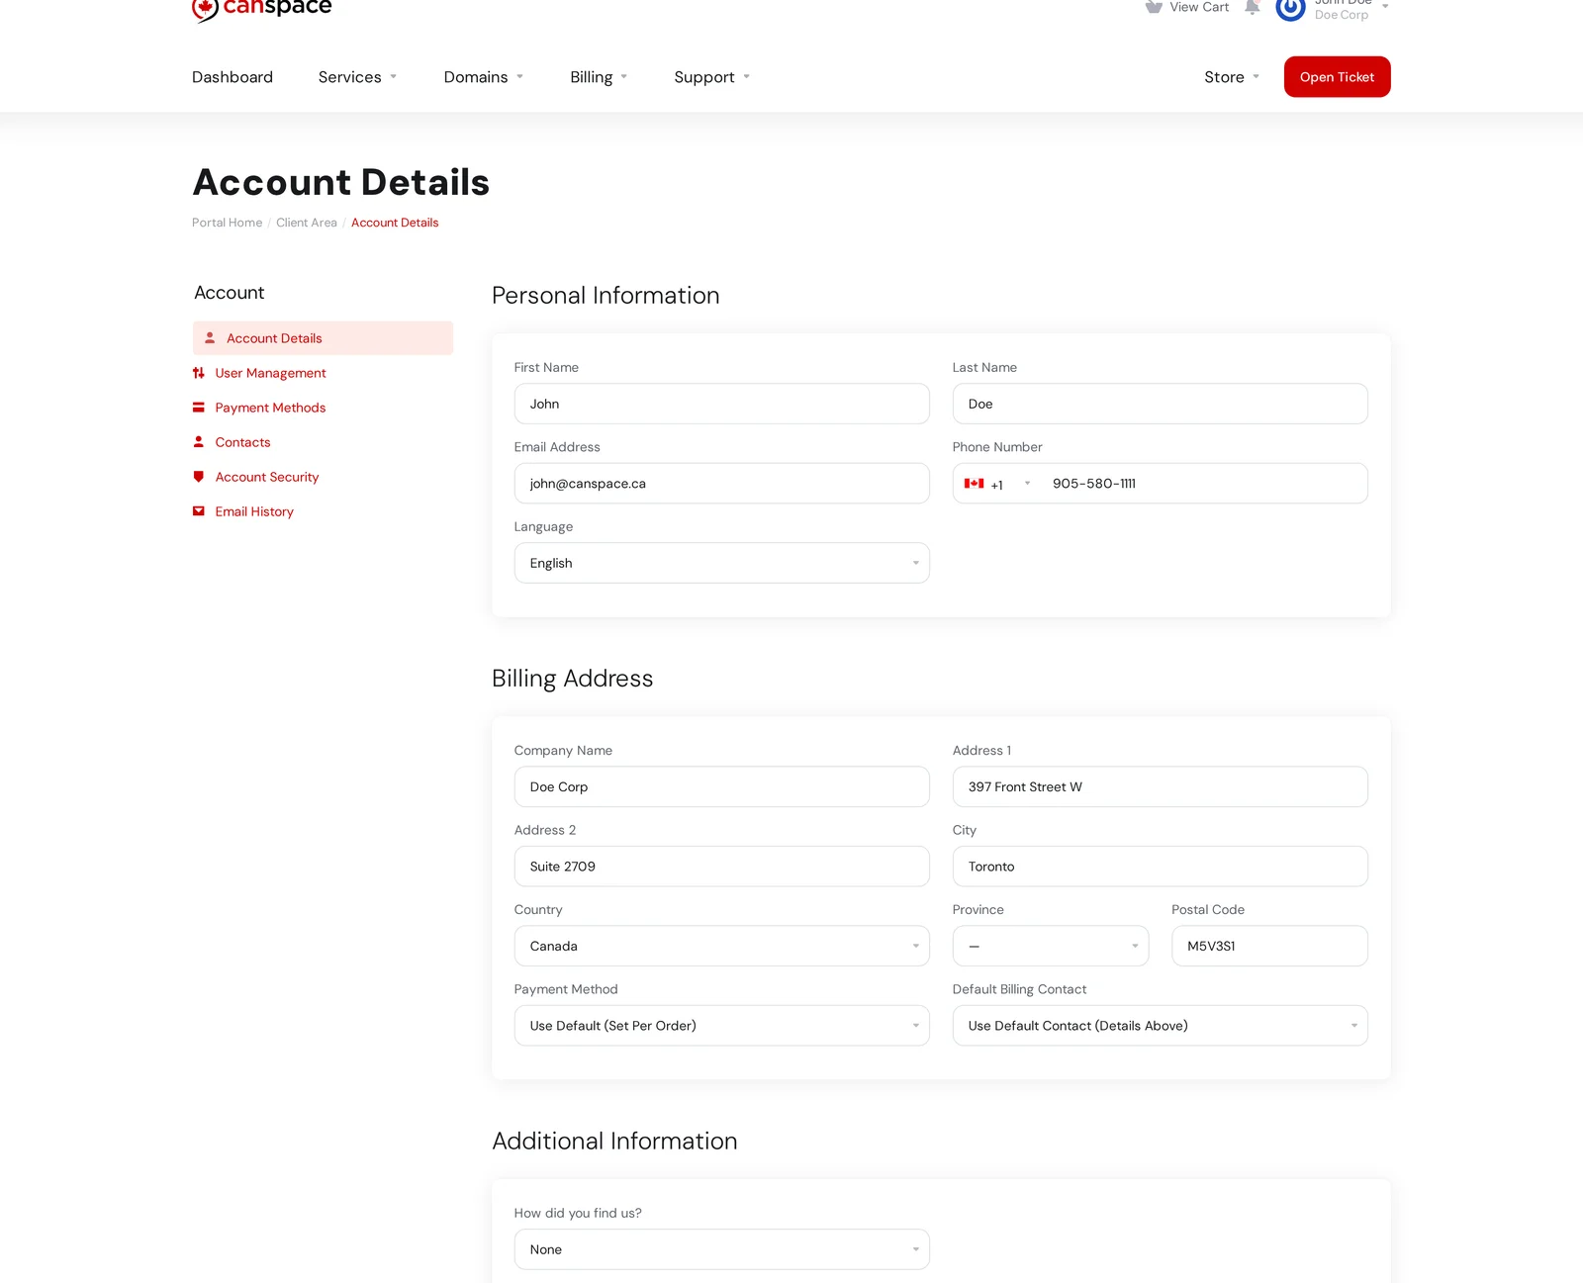Click the Address 2 Suite 2709 field
1583x1283 pixels.
pyautogui.click(x=721, y=867)
